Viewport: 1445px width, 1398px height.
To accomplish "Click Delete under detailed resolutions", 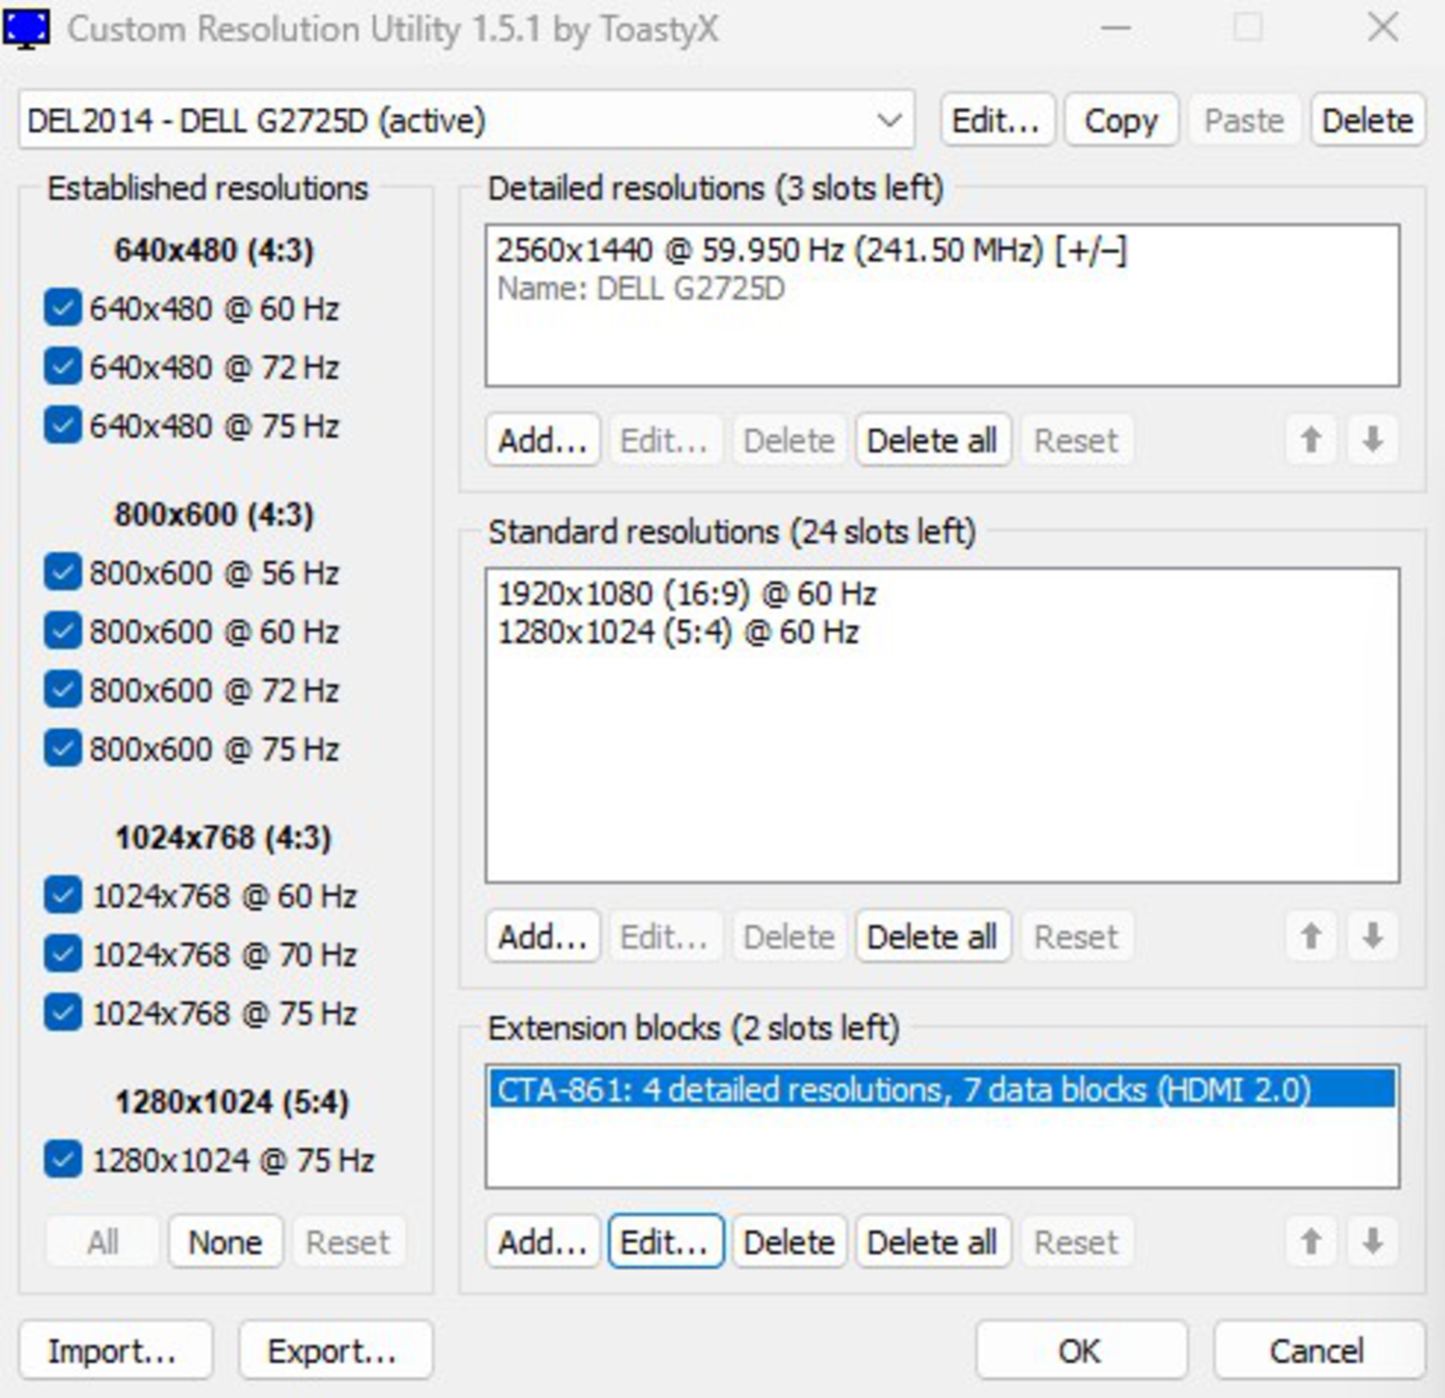I will click(789, 440).
